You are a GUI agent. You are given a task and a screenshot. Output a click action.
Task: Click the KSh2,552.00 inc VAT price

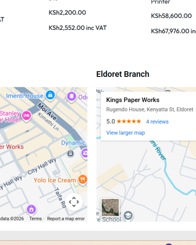77,28
